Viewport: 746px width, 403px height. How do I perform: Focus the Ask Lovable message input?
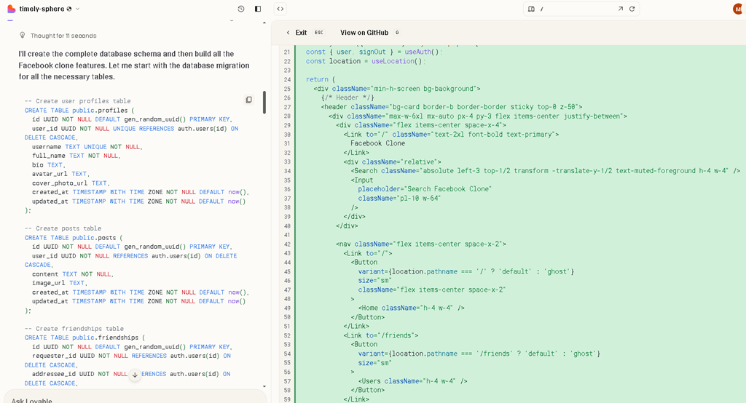tap(135, 398)
